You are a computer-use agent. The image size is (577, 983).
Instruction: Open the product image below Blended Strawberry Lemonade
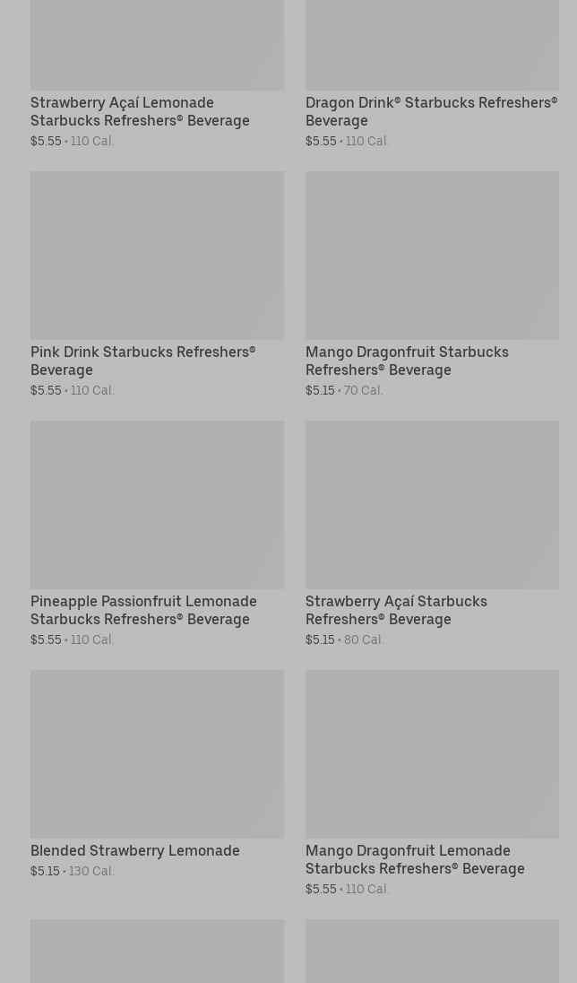coord(157,951)
